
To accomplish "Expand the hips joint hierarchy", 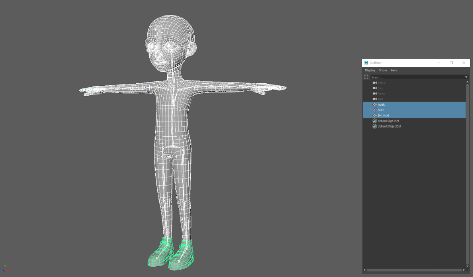I will point(370,110).
